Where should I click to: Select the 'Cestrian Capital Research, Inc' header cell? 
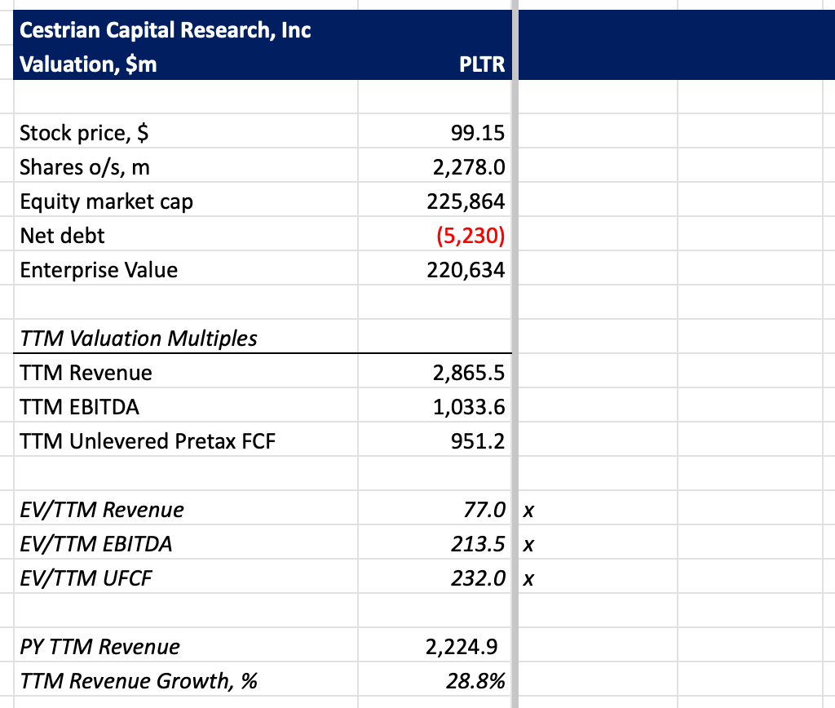165,30
